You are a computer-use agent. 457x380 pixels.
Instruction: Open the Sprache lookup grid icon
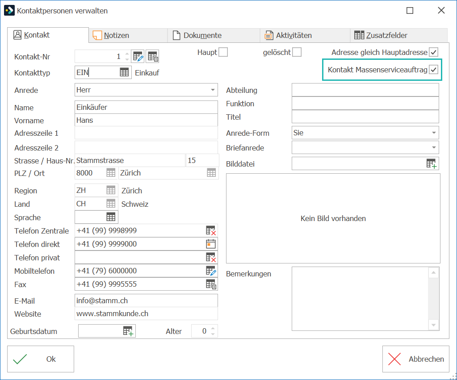[x=111, y=217]
